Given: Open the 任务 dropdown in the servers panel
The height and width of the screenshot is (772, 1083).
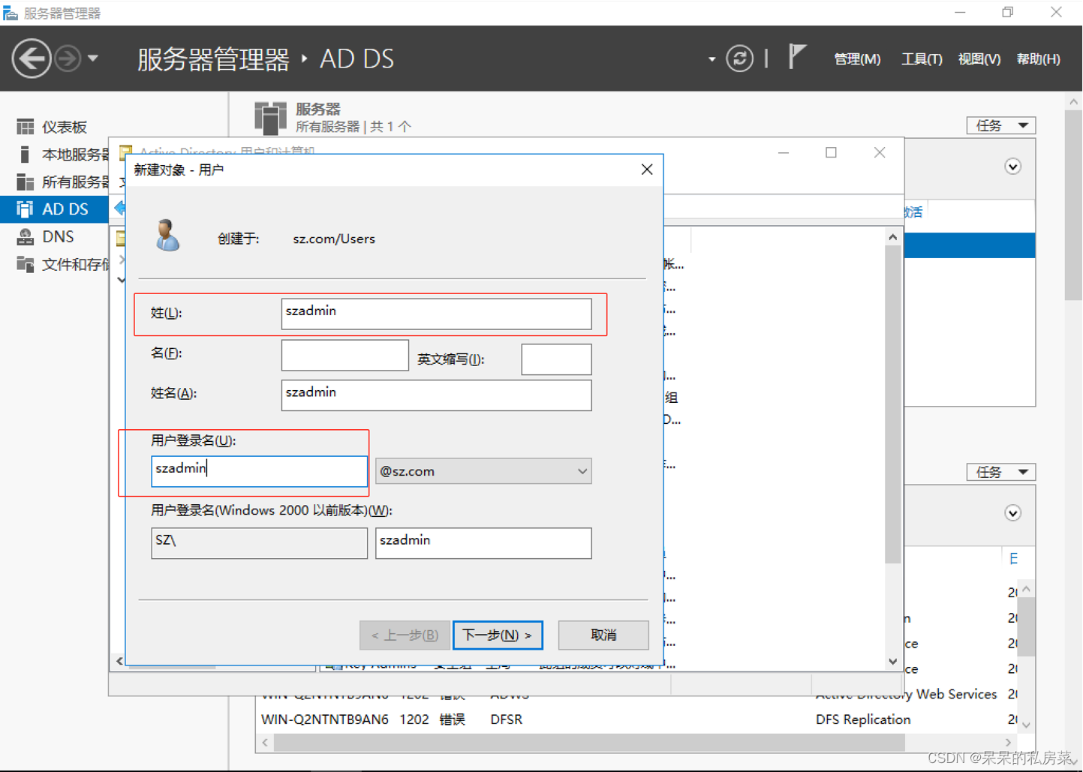Looking at the screenshot, I should (x=1001, y=125).
